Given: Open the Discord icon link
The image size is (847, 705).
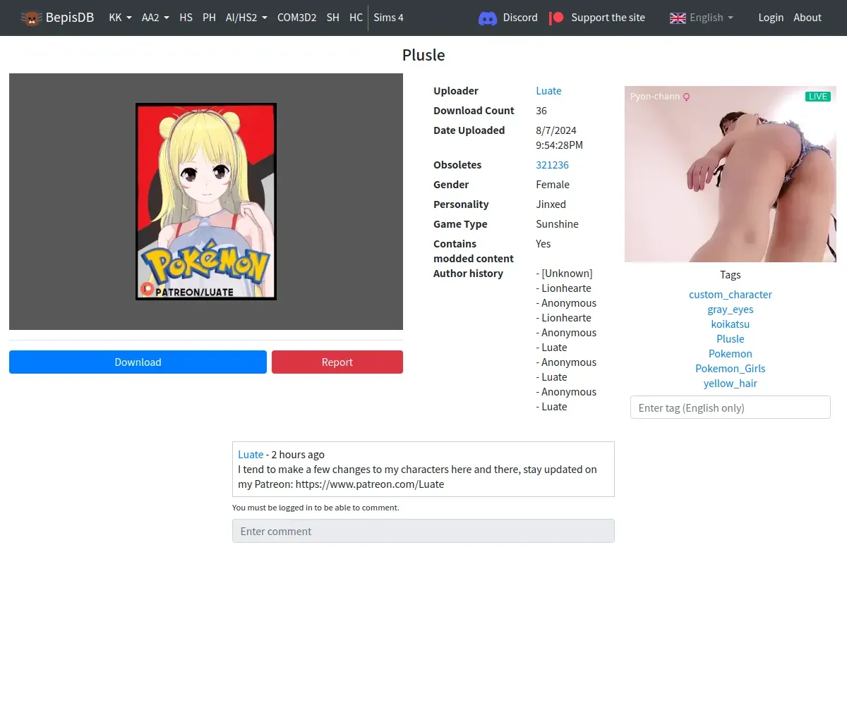Looking at the screenshot, I should pyautogui.click(x=488, y=18).
